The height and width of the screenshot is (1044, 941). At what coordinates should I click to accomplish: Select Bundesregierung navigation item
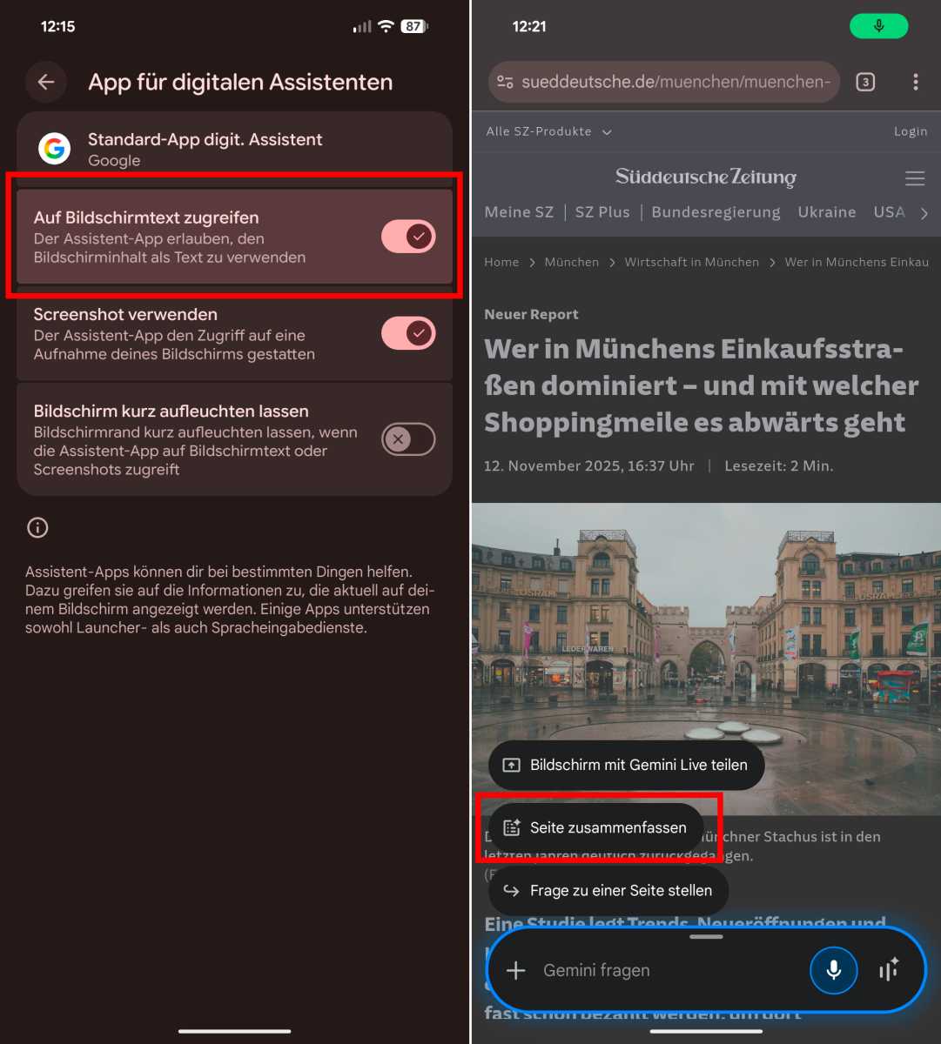716,212
